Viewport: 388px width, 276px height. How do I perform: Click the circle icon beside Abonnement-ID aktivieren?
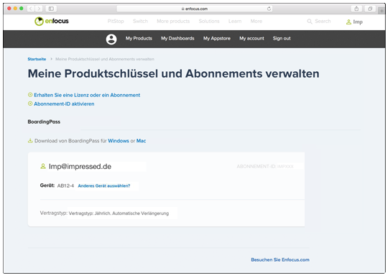(30, 103)
